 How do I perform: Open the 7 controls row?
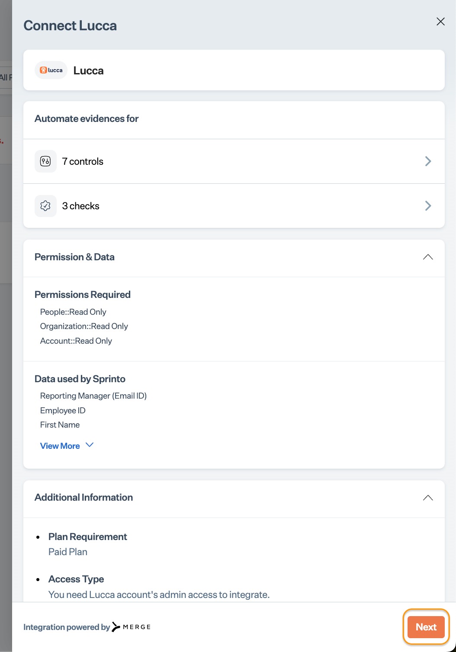pyautogui.click(x=234, y=161)
